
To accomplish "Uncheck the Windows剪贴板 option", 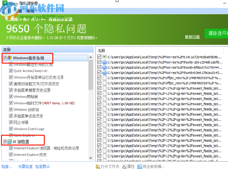I will 11,97.
